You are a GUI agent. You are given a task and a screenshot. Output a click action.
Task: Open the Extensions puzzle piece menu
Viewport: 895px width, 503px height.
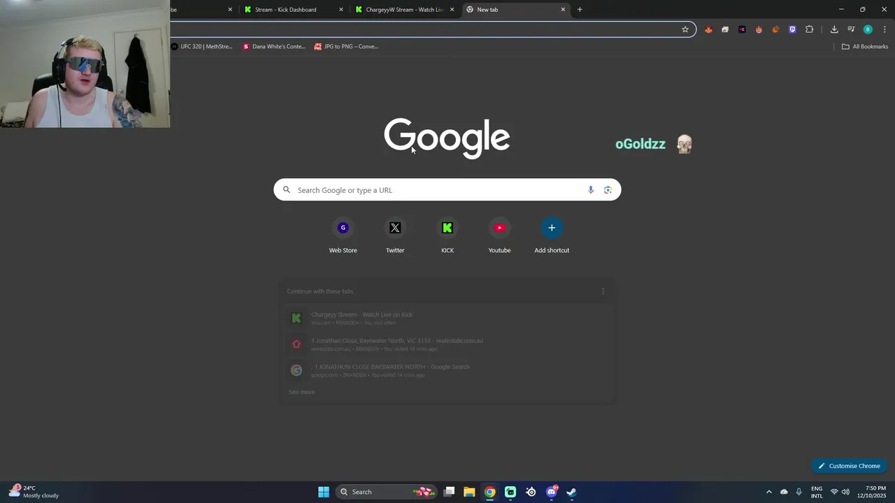pyautogui.click(x=810, y=29)
